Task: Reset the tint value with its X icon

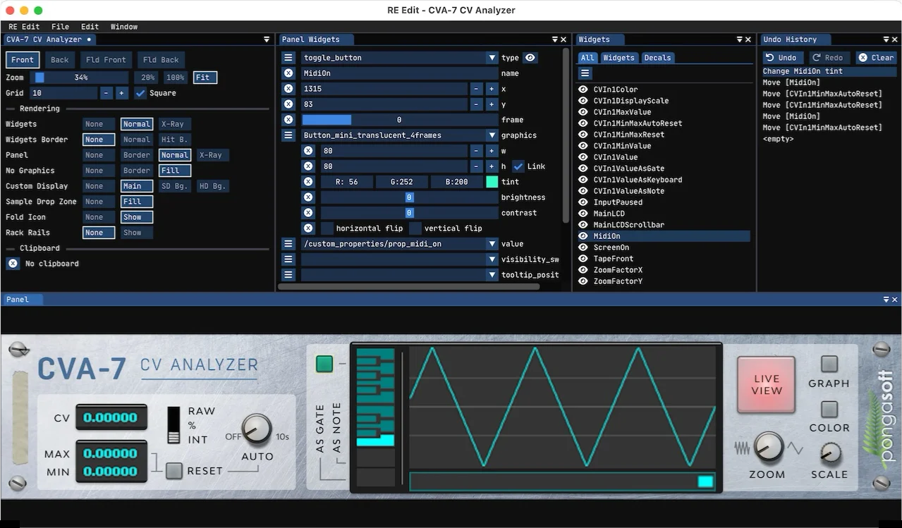Action: 308,182
